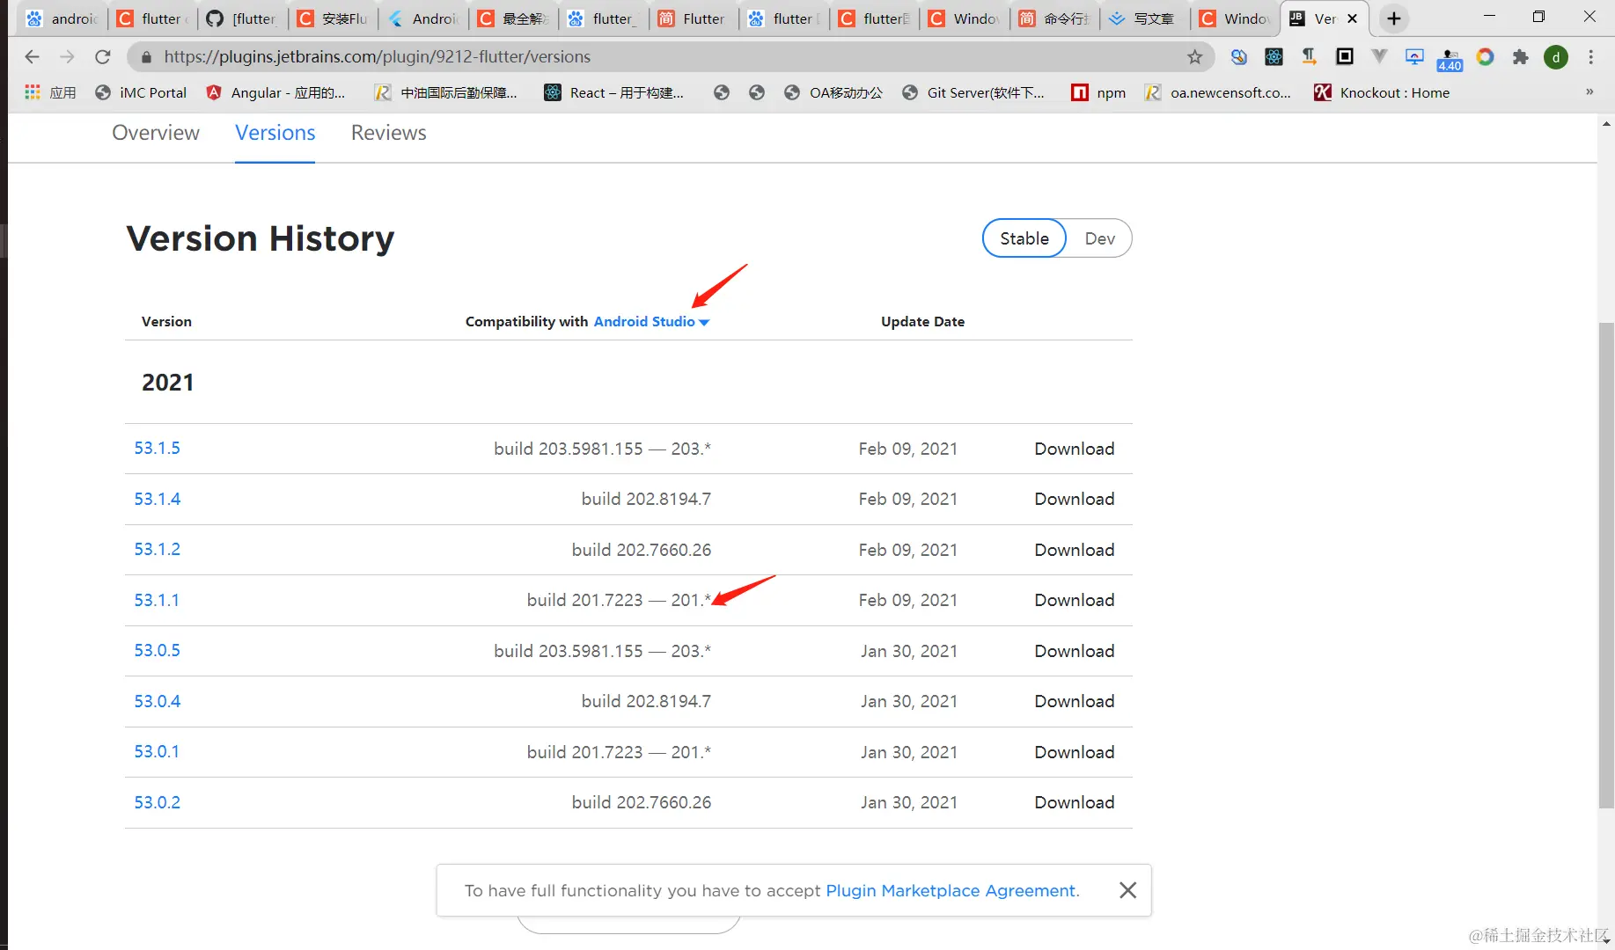Open version 53.0.5 link
The width and height of the screenshot is (1615, 950).
tap(157, 650)
